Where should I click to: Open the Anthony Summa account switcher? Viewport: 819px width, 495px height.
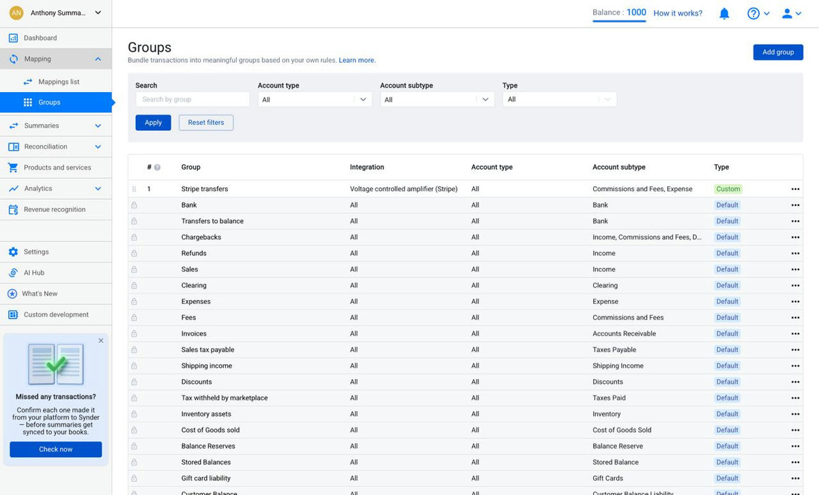click(56, 13)
